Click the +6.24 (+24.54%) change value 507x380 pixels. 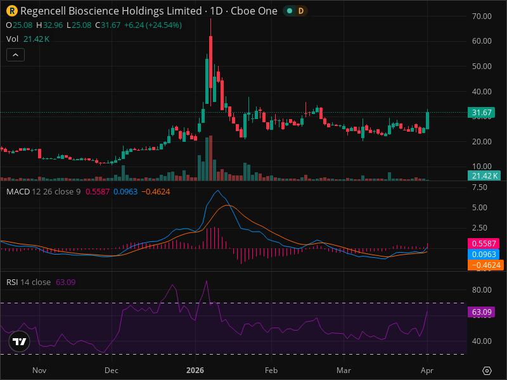tap(153, 25)
